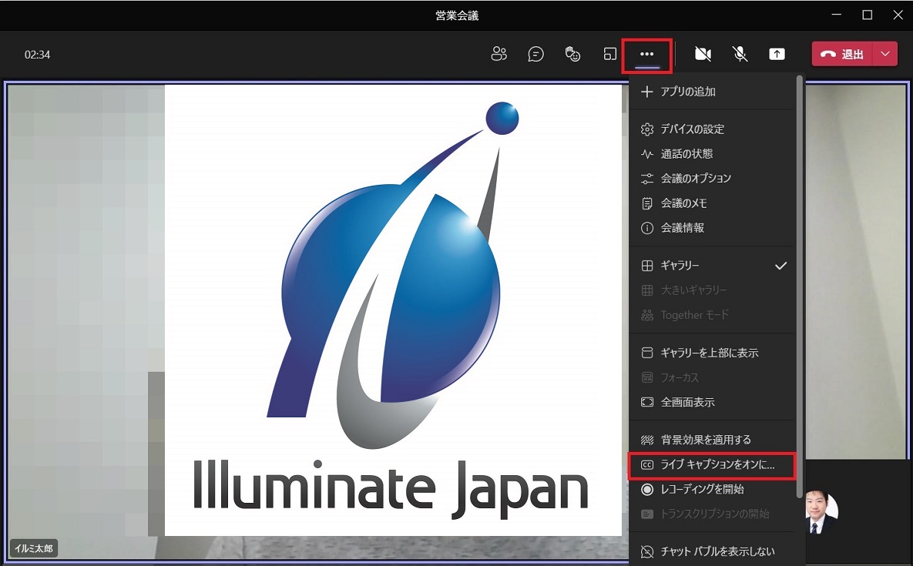
Task: Click the background effects icon
Action: [x=647, y=440]
